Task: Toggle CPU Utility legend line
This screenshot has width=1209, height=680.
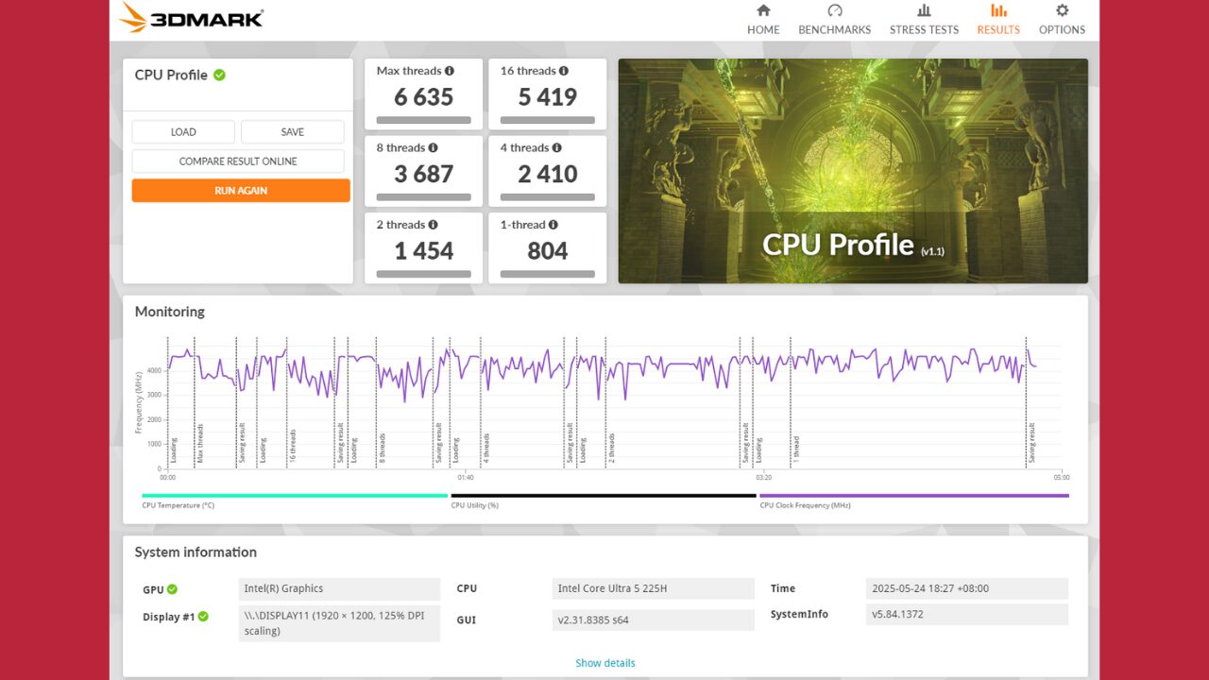Action: tap(603, 495)
